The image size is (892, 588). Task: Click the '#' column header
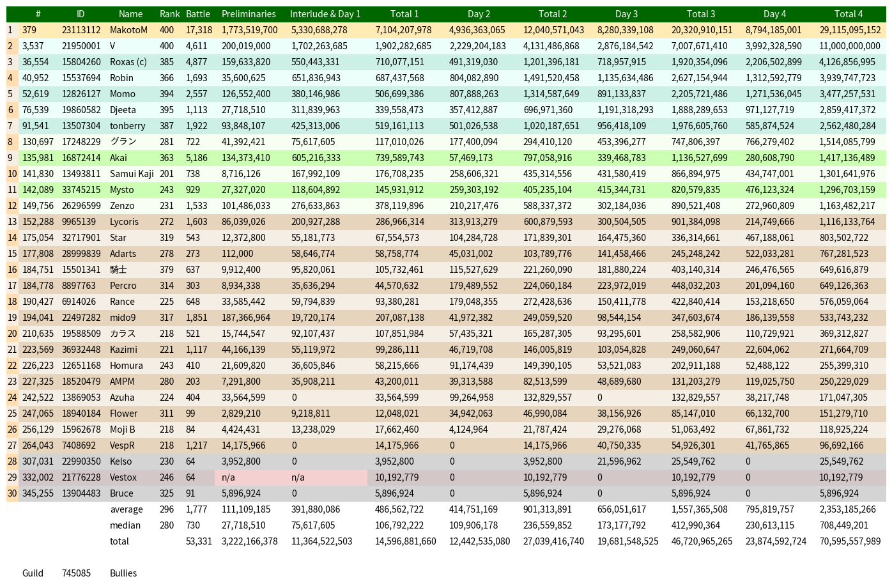[x=38, y=14]
